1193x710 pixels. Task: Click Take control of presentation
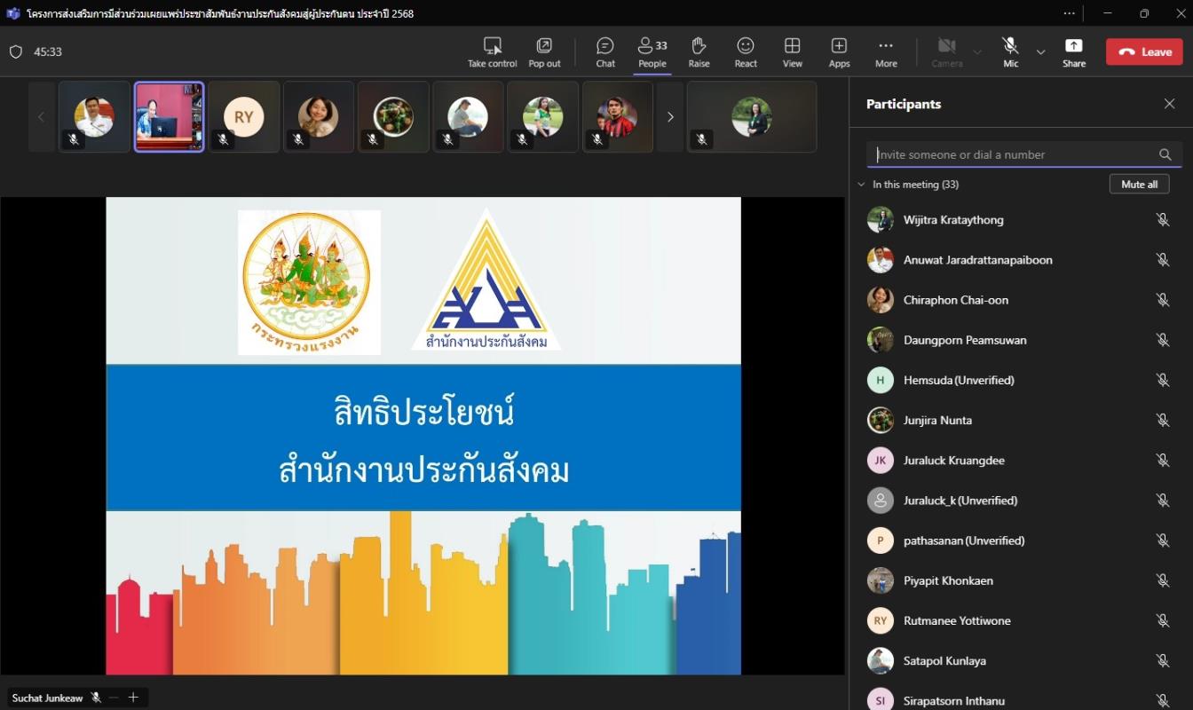(492, 52)
